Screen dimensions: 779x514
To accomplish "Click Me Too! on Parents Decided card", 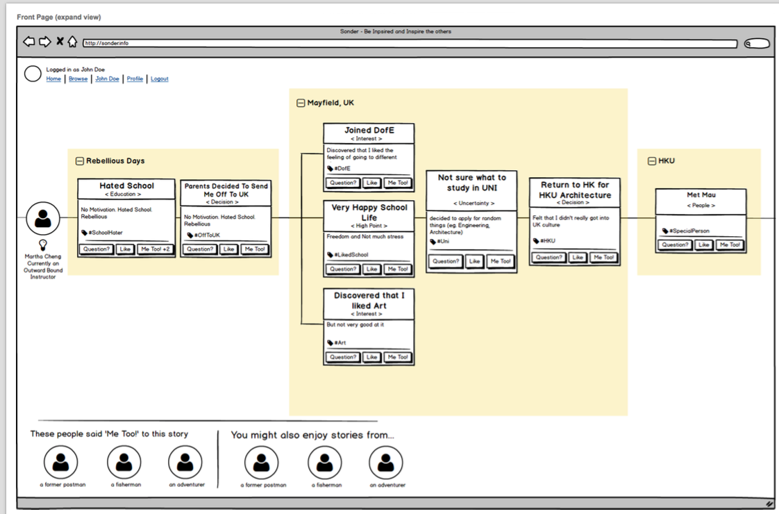I will 255,249.
